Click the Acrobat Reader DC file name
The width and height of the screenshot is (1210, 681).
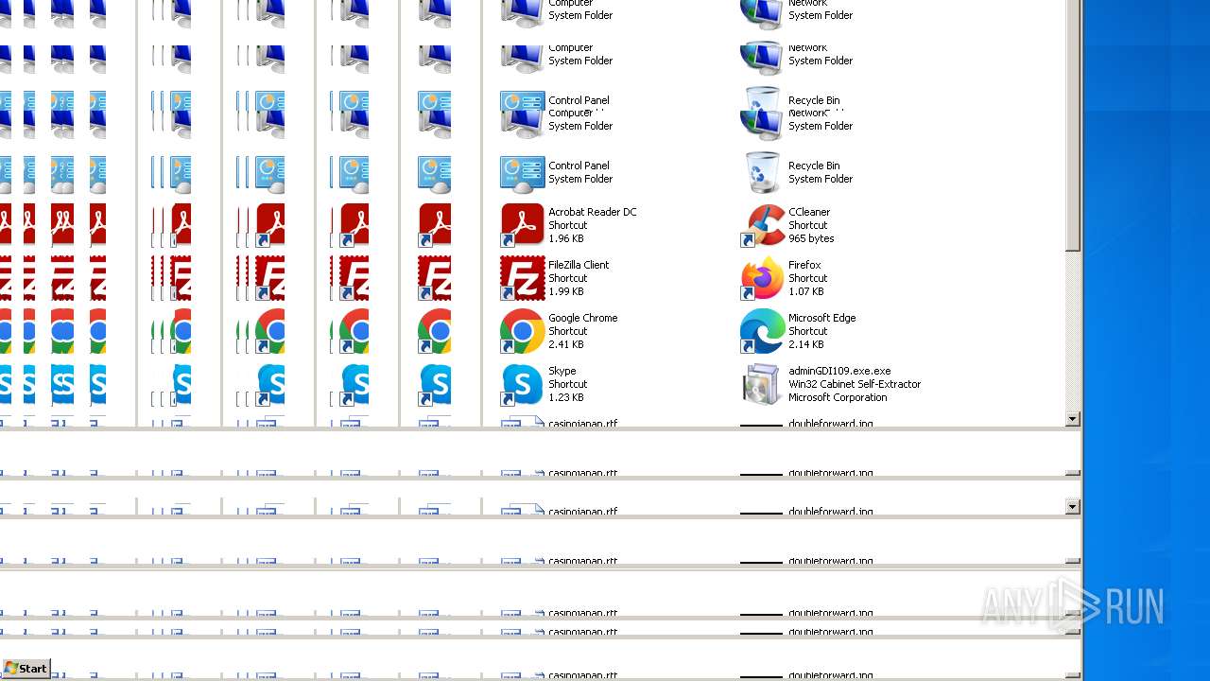pos(593,212)
